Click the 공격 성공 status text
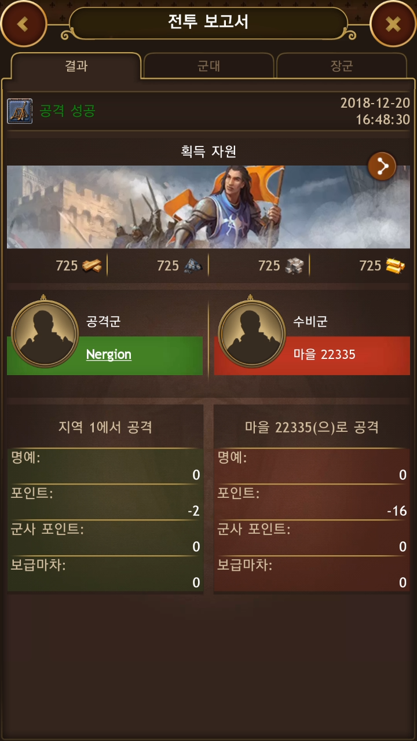This screenshot has width=417, height=741. tap(67, 111)
